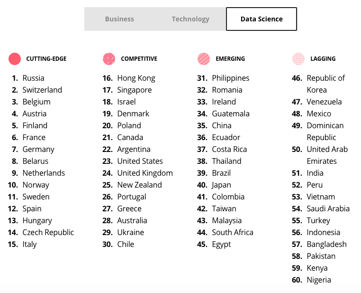Click the dotted pink Competitive legend circle

click(109, 59)
